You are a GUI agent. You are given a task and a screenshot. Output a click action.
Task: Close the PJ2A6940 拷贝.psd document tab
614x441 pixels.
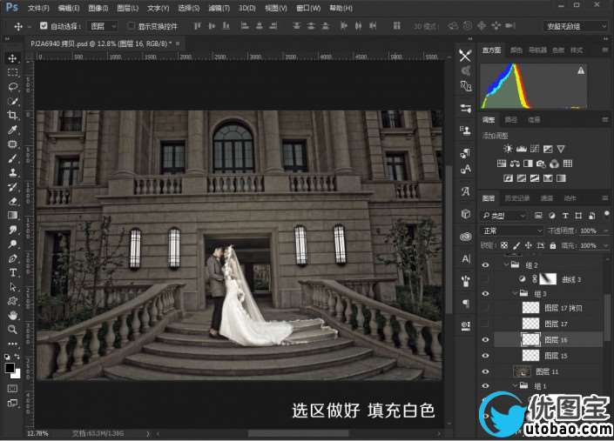(178, 43)
